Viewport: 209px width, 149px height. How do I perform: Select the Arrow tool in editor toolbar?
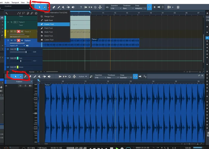click(16, 77)
